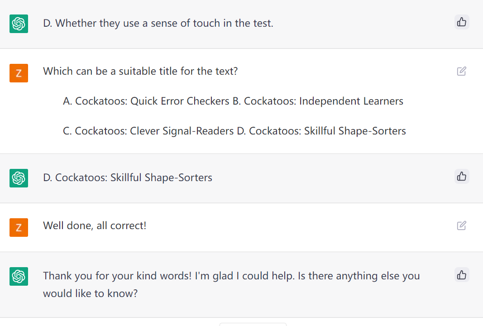
Task: Edit the 'Well done, all correct!' message
Action: 462,225
